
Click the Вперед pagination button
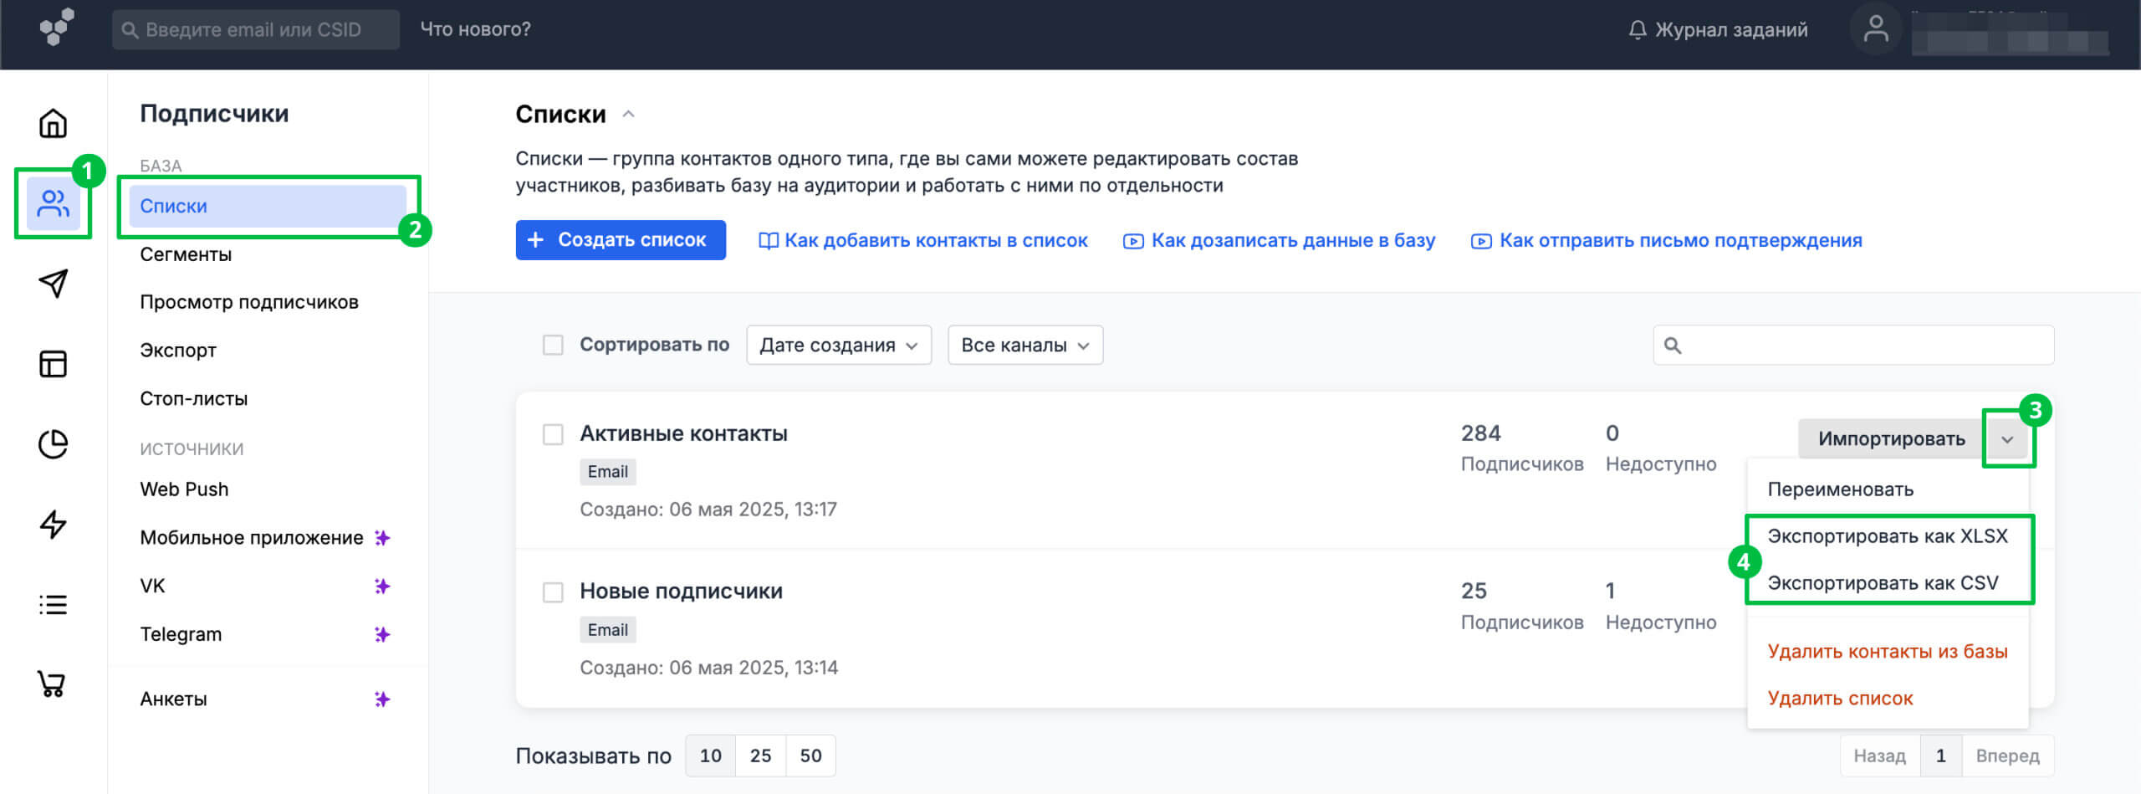click(2007, 756)
